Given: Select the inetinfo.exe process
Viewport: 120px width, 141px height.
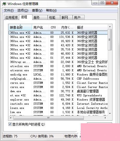Looking at the screenshot, I should [x=58, y=104].
